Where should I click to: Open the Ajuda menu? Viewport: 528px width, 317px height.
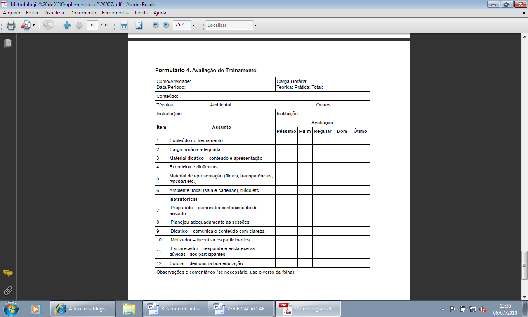(x=160, y=13)
